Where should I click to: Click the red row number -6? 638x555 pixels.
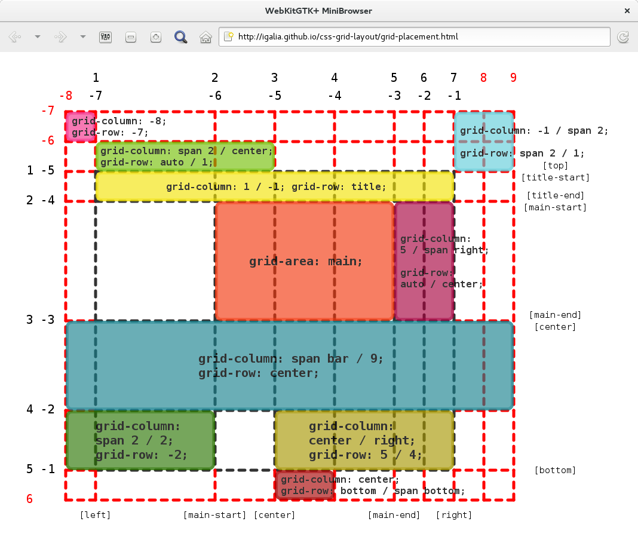pos(48,140)
